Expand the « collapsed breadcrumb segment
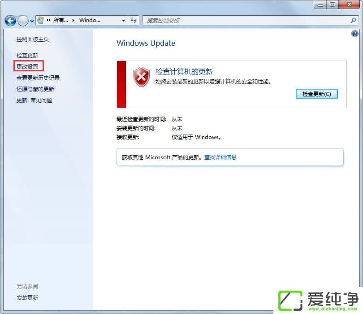Viewport: 363px width, 314px height. tap(48, 20)
